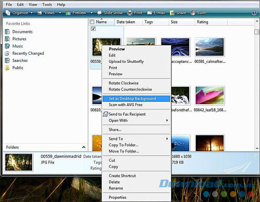Choose Rotate Clockwise
Viewport: 260px width, 202px height.
coord(136,83)
